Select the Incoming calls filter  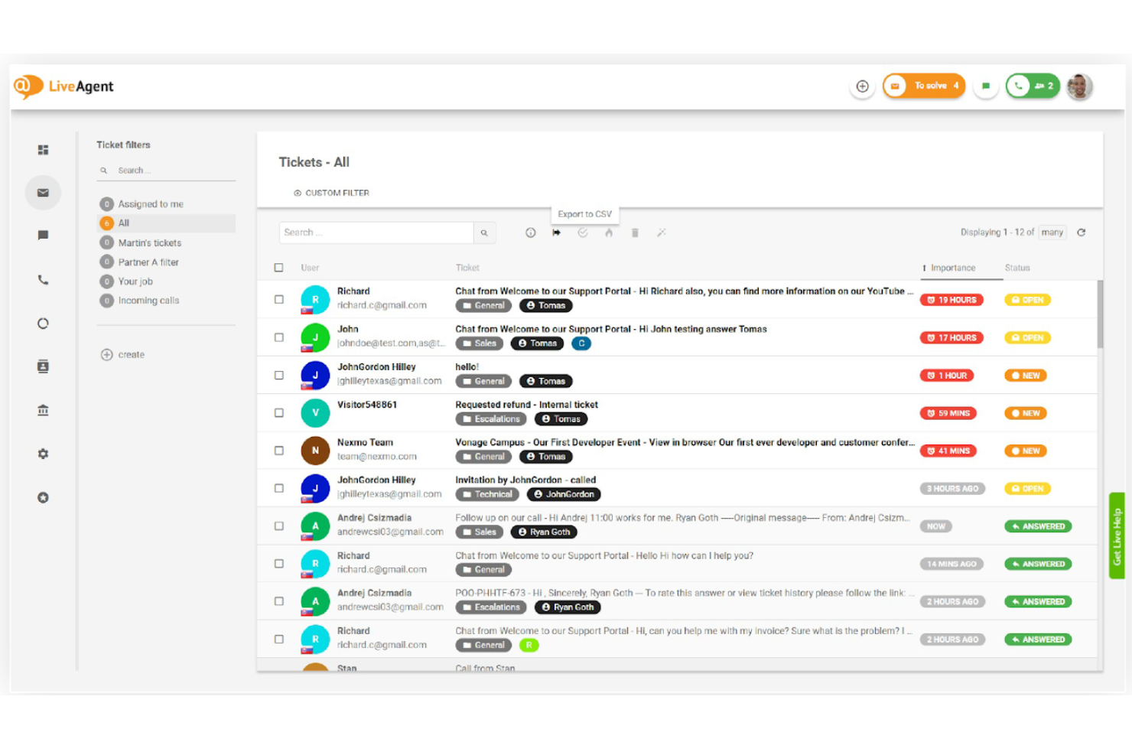tap(148, 300)
